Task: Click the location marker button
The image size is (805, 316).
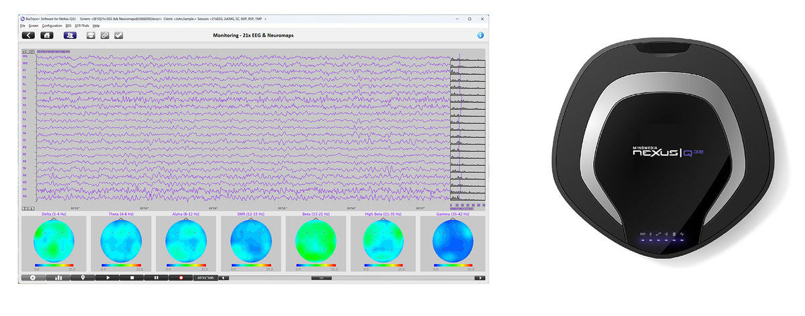Action: point(83,277)
